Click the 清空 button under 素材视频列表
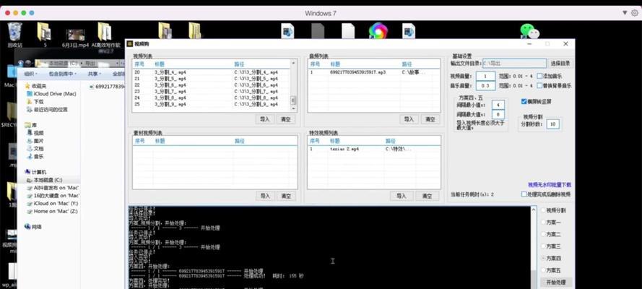The height and width of the screenshot is (289, 642). tap(286, 196)
